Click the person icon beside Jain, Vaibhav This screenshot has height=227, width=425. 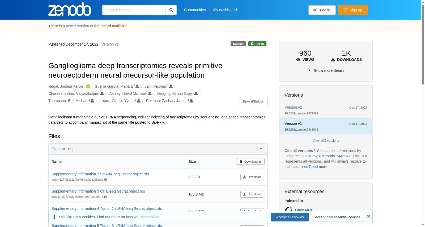(171, 86)
